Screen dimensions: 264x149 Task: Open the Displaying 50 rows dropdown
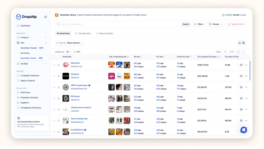pyautogui.click(x=69, y=52)
